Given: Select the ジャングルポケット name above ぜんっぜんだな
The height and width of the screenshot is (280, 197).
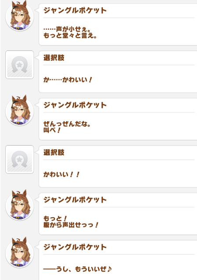Looking at the screenshot, I should tap(75, 105).
